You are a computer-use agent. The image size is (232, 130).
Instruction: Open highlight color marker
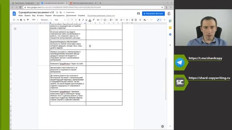94,20
